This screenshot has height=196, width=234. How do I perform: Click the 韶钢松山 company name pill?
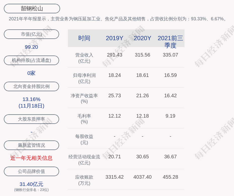point(32,9)
